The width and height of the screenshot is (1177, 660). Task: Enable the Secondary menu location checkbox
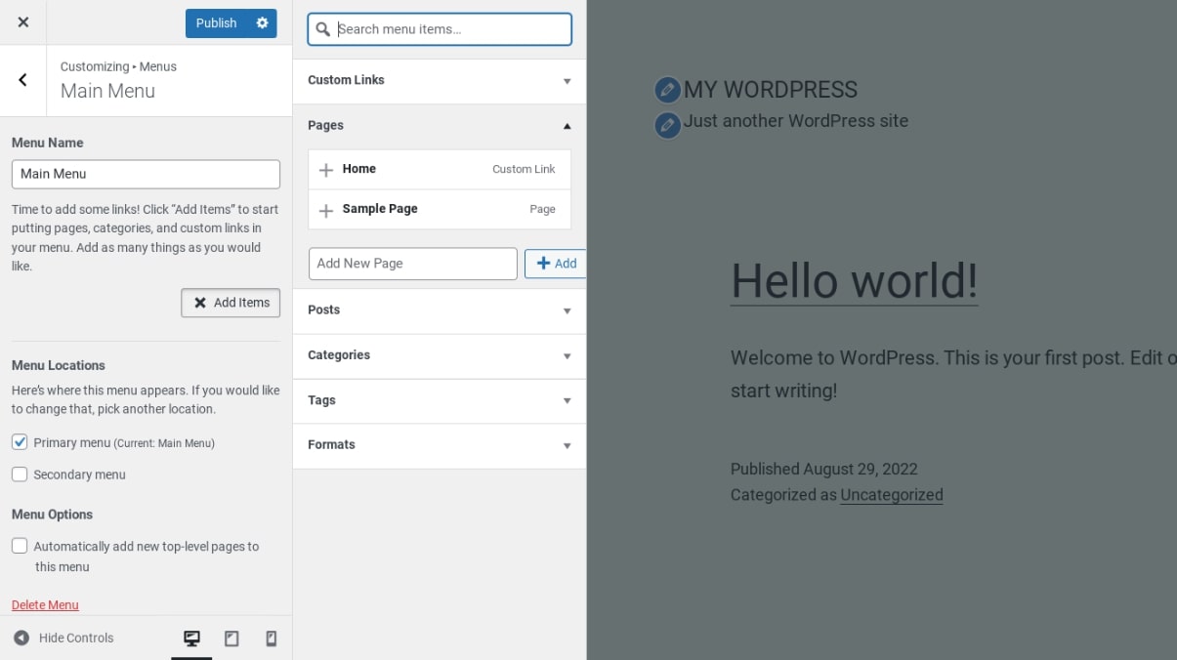(x=20, y=474)
